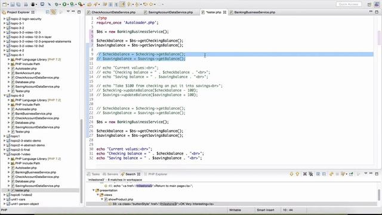Click Toggle Mark Occurrences highlighted icon

tap(122, 4)
